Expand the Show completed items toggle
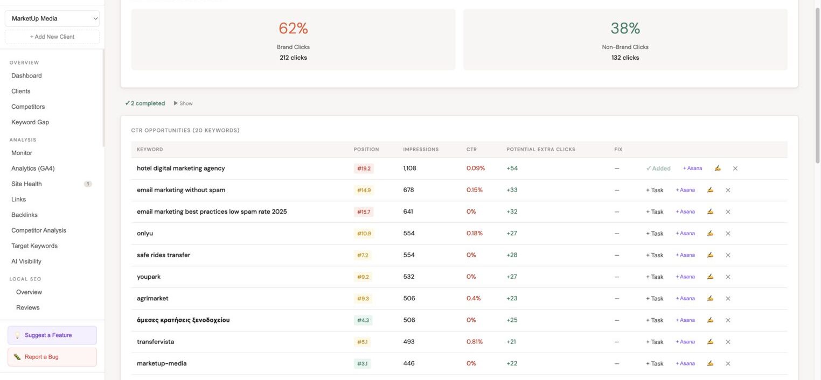 pos(183,103)
